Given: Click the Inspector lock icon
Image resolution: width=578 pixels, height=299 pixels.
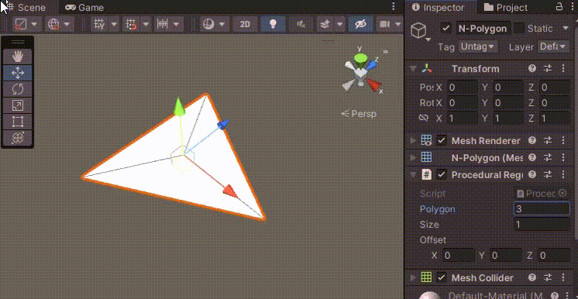Looking at the screenshot, I should tap(559, 7).
